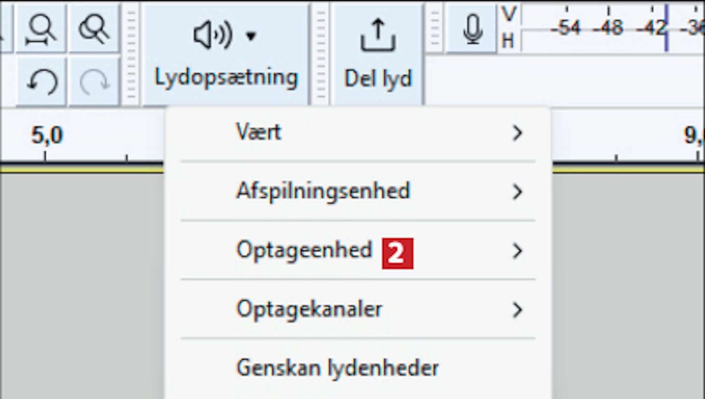
Task: Click the Del lyd upload icon
Action: tap(378, 34)
